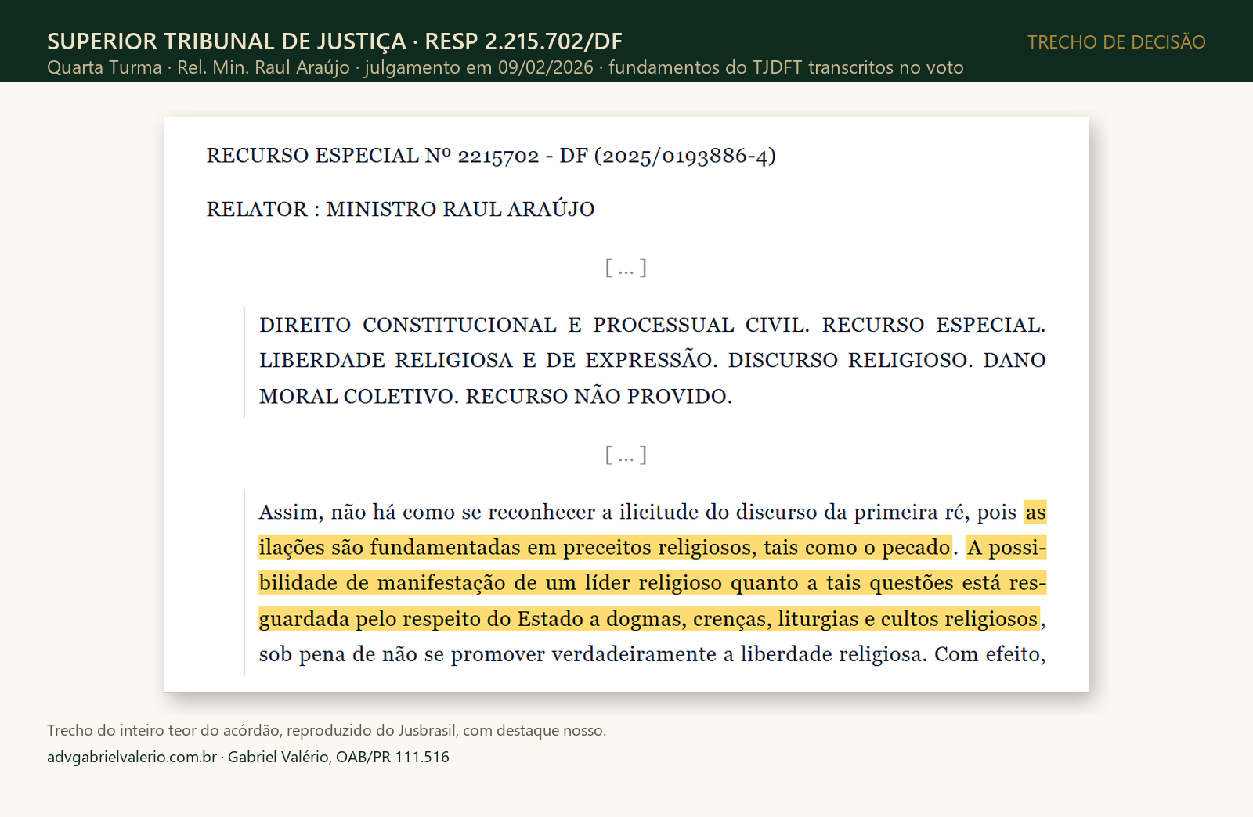1253x817 pixels.
Task: Click highlighted line 'bilidade de manifestação de um líder religioso'
Action: click(x=652, y=583)
